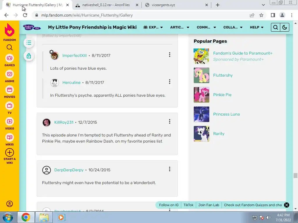Open KillRoy231's user profile link

pos(64,122)
